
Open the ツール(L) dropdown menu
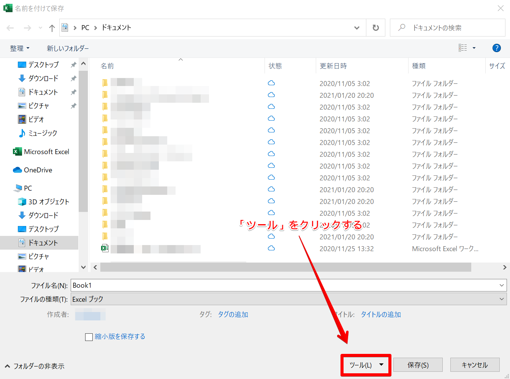366,365
